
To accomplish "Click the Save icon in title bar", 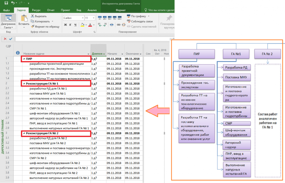I will (x=6, y=3).
